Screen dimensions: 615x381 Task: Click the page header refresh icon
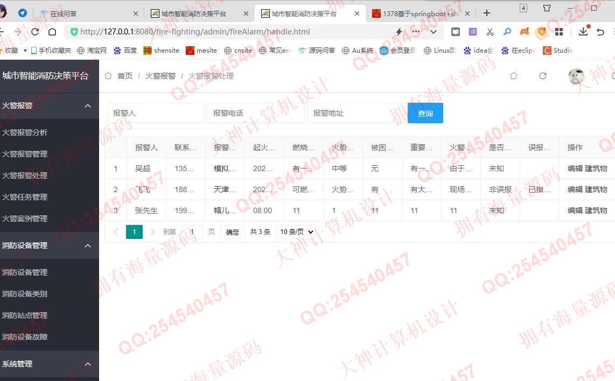pyautogui.click(x=543, y=76)
